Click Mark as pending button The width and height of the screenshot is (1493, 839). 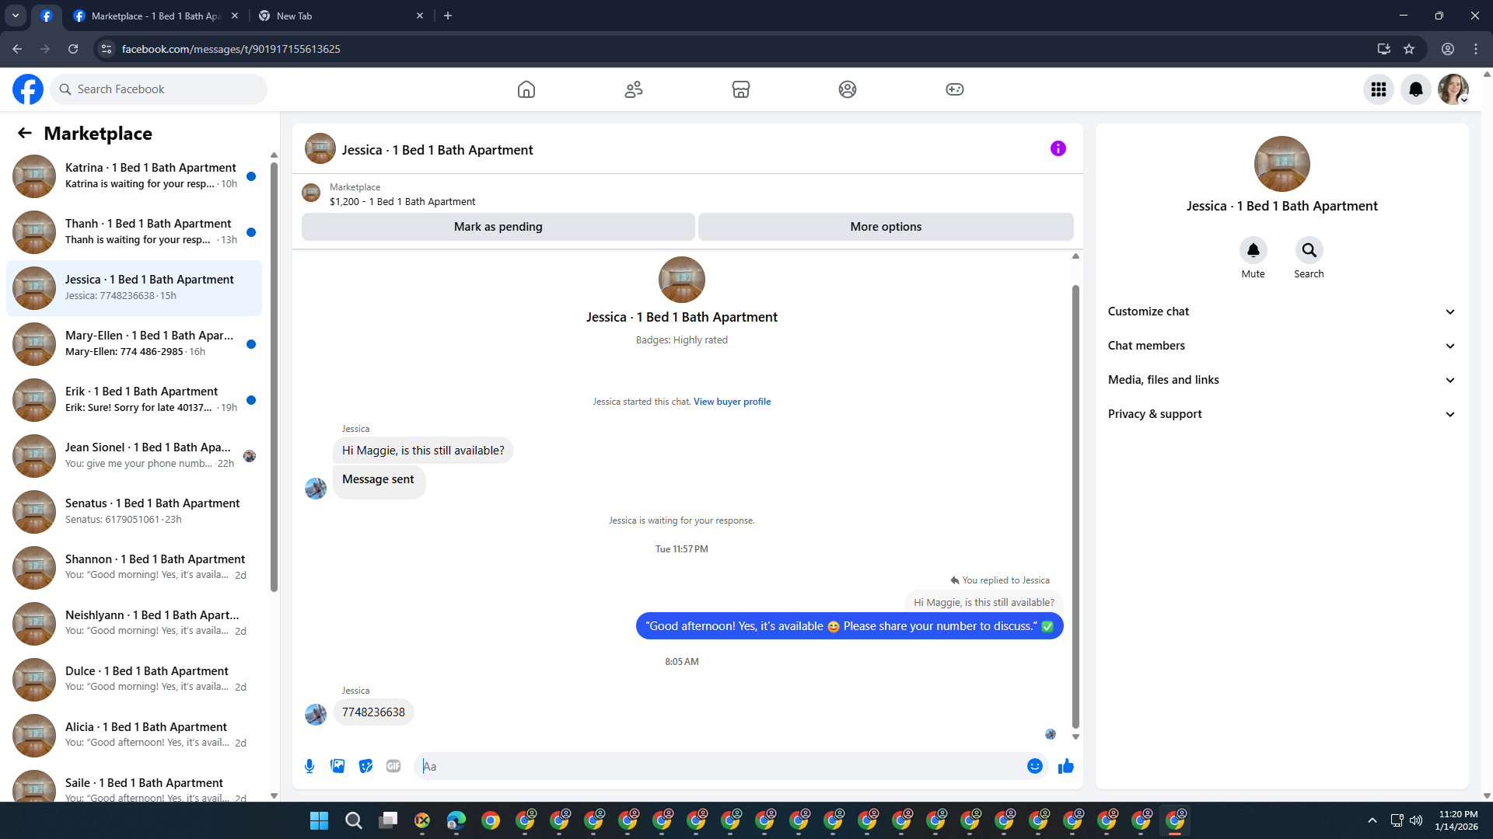coord(498,227)
